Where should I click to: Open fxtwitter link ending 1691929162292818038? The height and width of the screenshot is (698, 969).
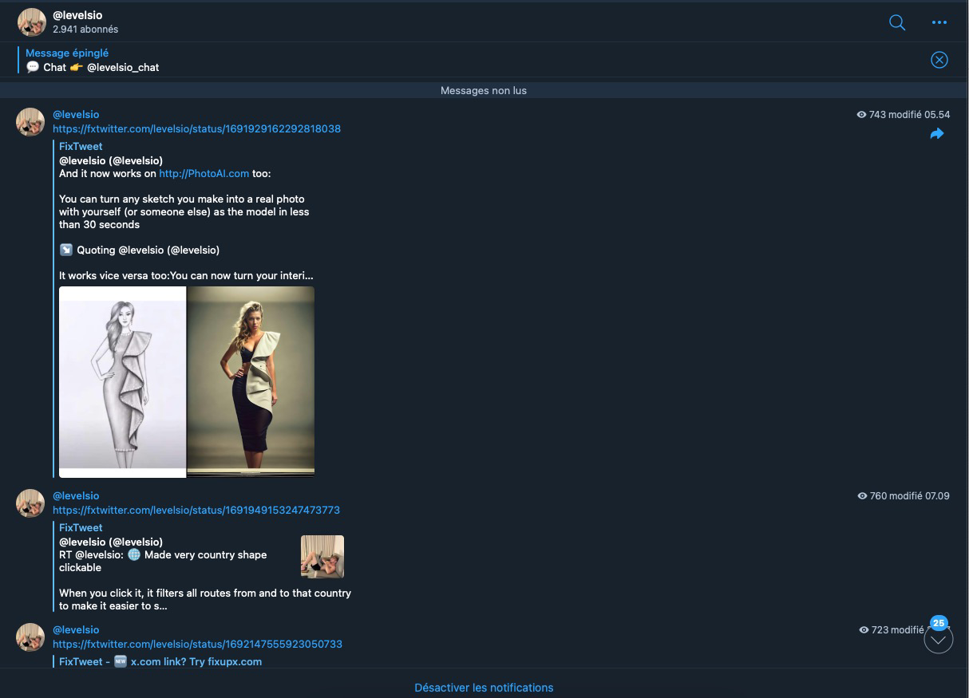196,128
